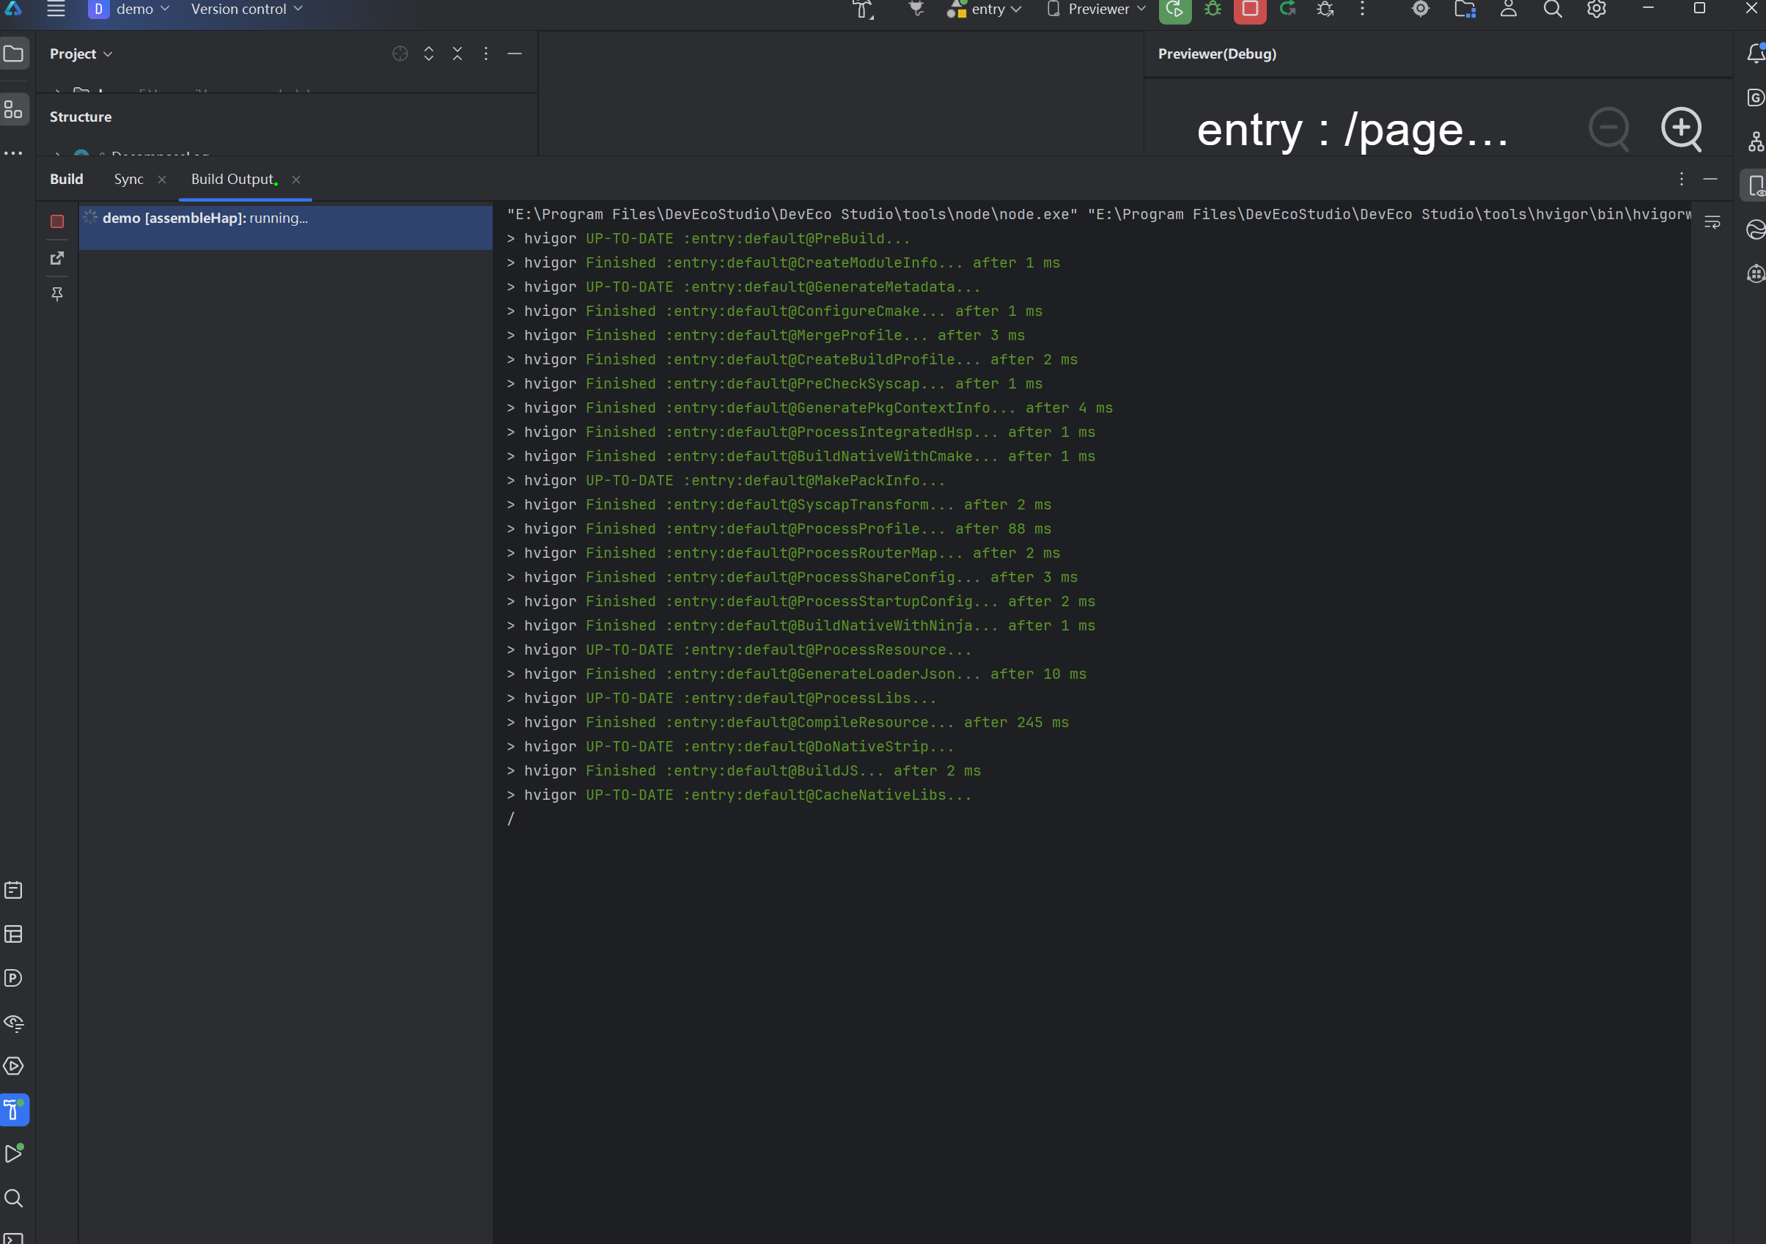Open the Run tool window in left sidebar

[14, 1153]
